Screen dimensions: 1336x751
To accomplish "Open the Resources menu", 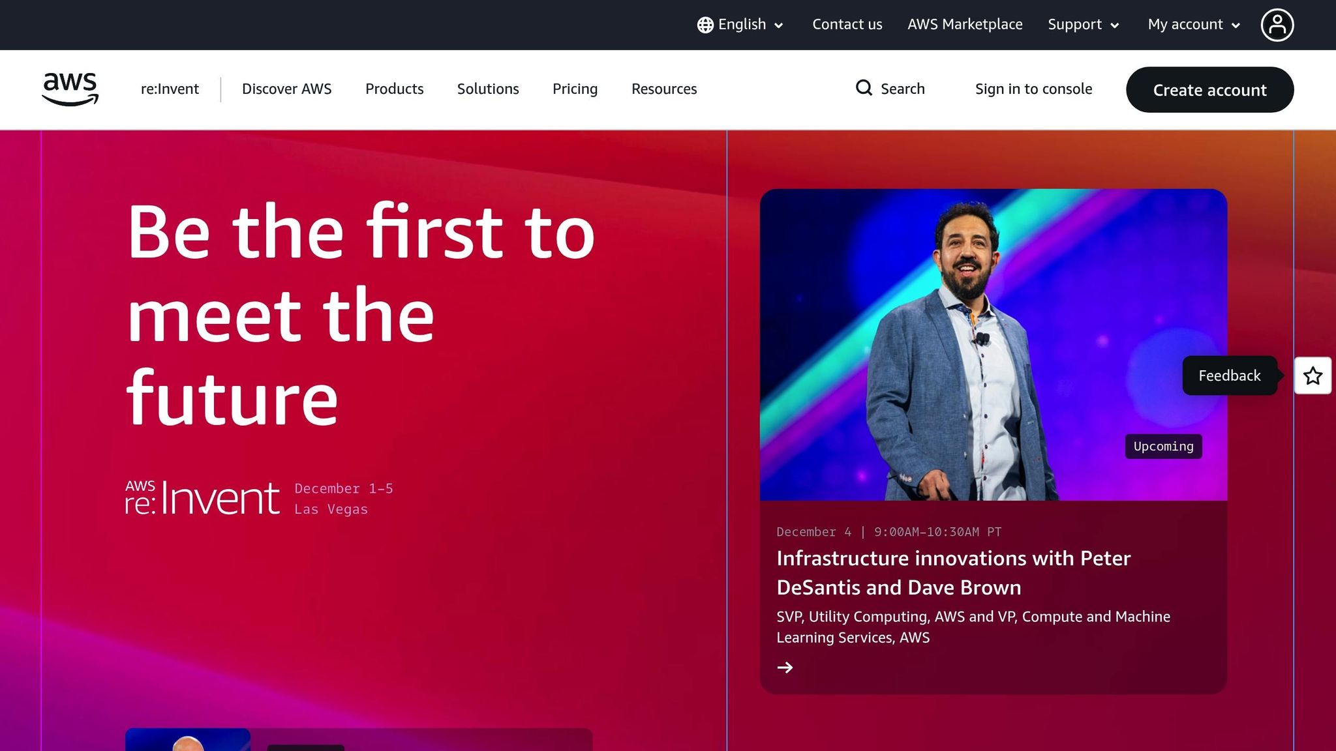I will click(663, 89).
